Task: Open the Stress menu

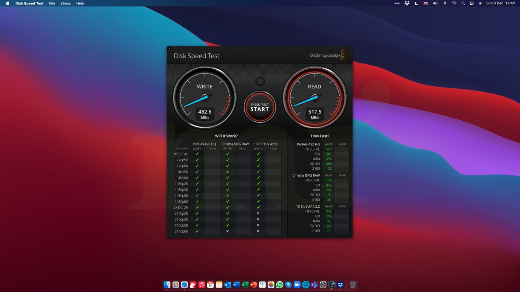Action: pos(66,3)
